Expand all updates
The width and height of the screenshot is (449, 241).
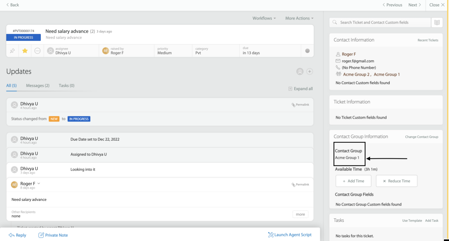click(300, 89)
